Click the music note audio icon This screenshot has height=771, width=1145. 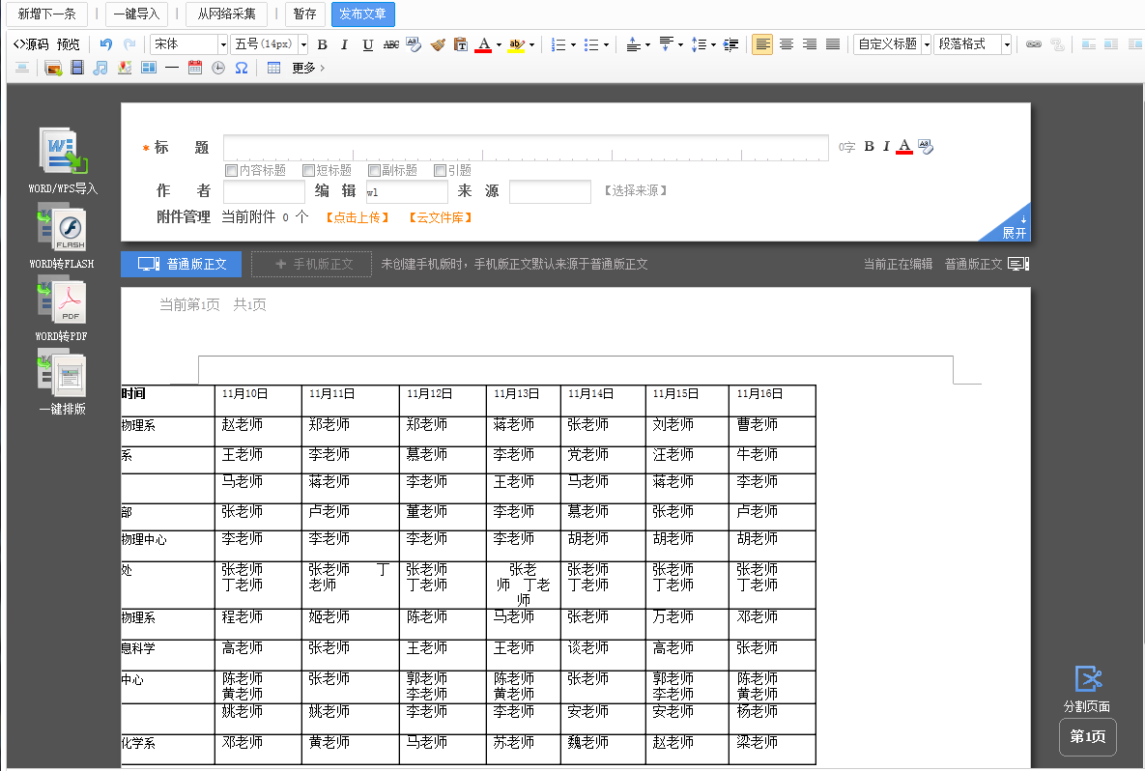click(x=100, y=68)
